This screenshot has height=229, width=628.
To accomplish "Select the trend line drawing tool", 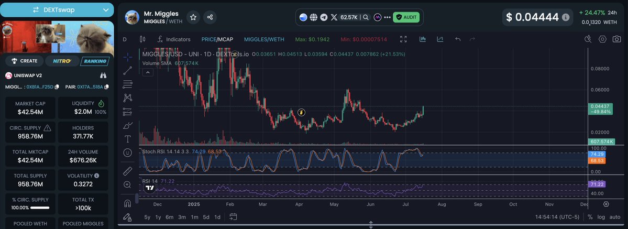I will pos(128,71).
